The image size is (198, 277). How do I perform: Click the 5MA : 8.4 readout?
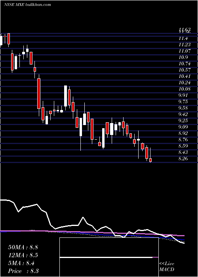coord(21,263)
